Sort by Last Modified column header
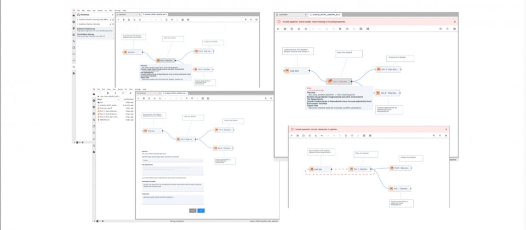Screen dimensions: 526x230 point(128,99)
